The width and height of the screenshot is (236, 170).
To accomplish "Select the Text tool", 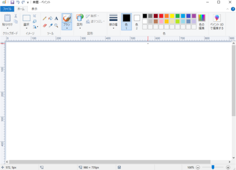I will [56, 18].
